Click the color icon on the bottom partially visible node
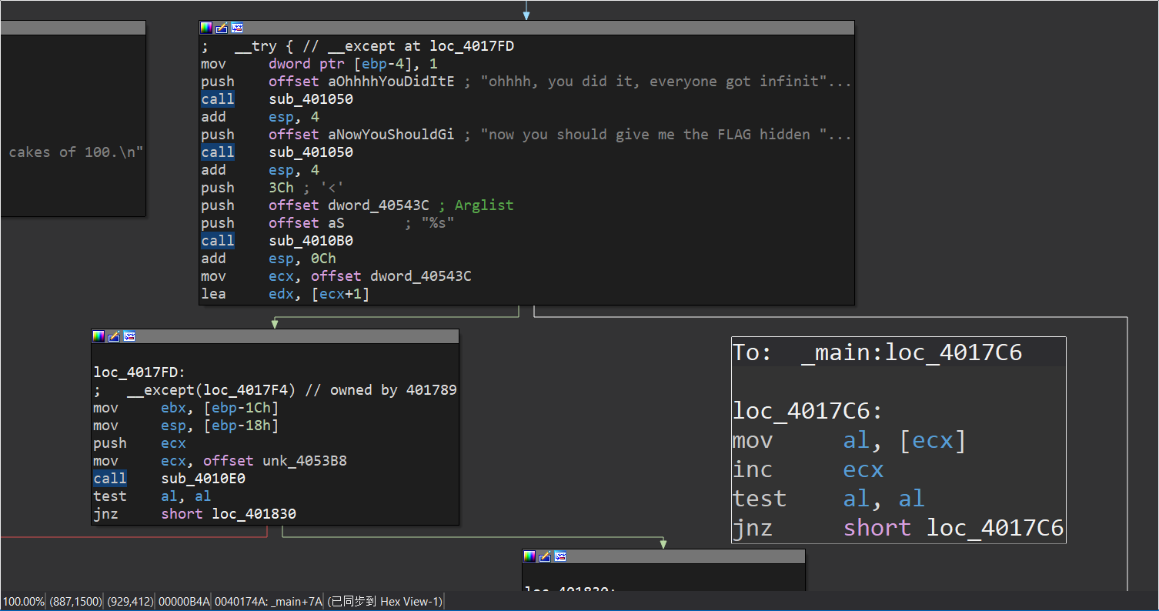Viewport: 1159px width, 611px height. (x=529, y=556)
